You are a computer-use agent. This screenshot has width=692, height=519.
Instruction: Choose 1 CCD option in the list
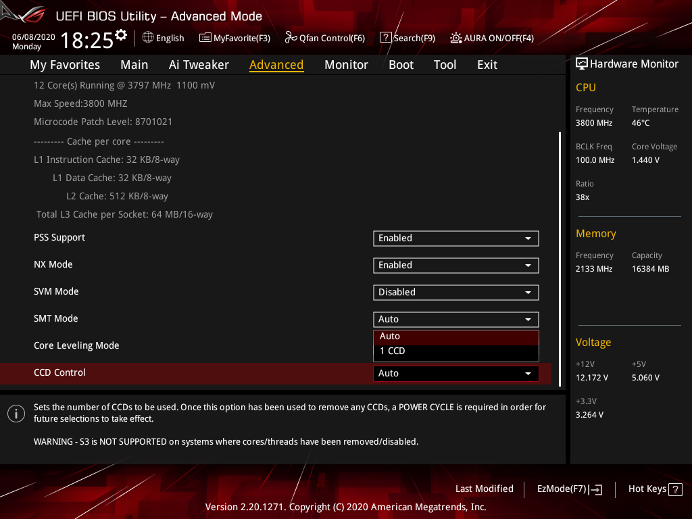456,351
